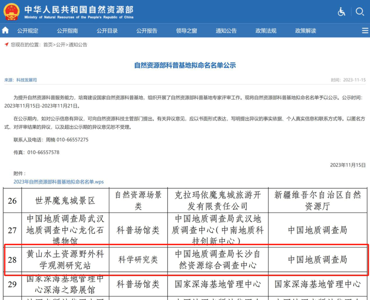Click row number 27 cell

(x=12, y=229)
